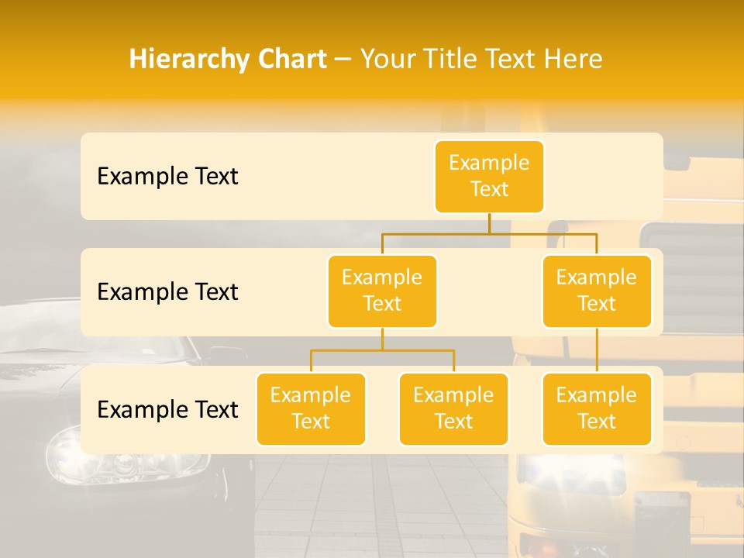Select the second-level node with two children
Screen dimensions: 744x558
[x=382, y=291]
